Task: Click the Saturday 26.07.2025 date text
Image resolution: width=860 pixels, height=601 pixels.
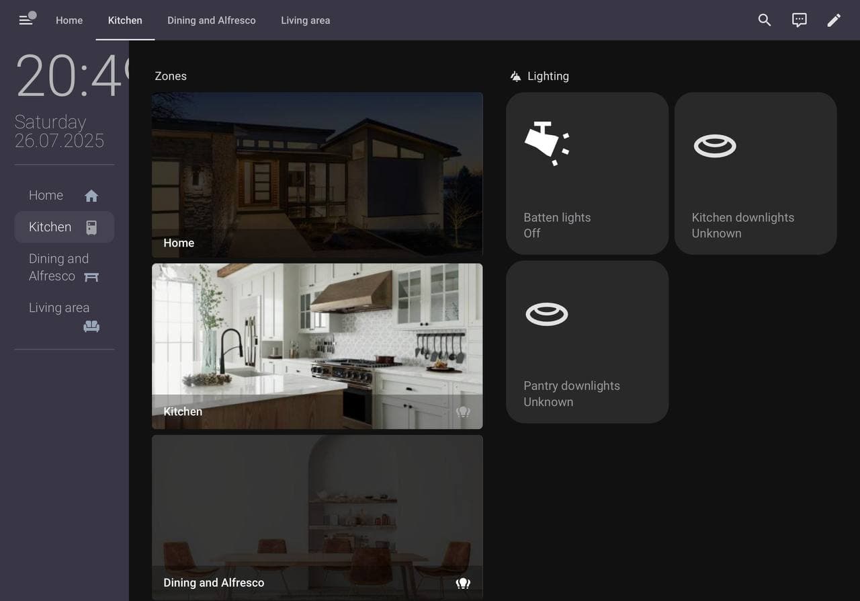Action: click(x=59, y=131)
